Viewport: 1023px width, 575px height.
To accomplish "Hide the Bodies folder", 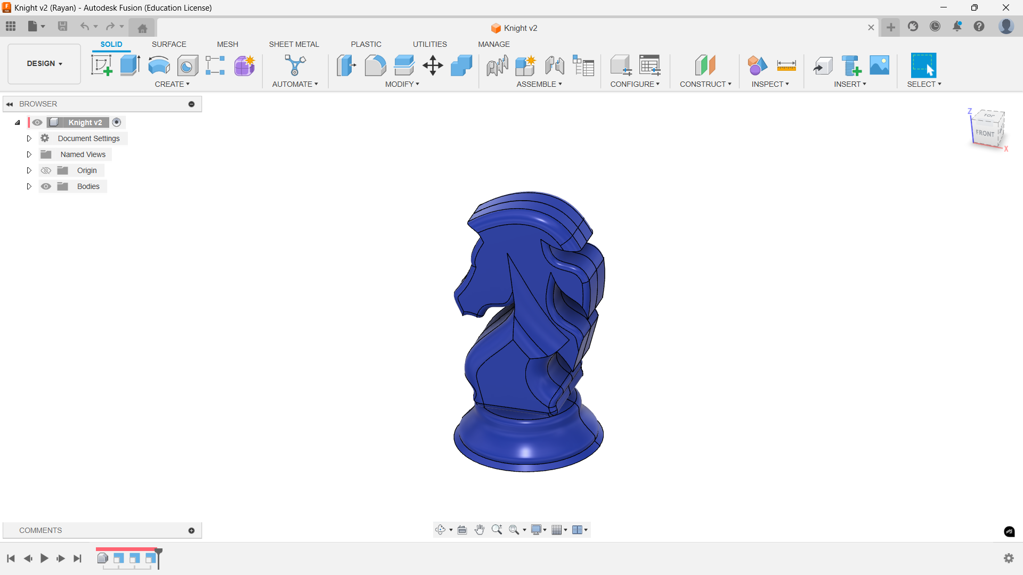I will pos(46,186).
